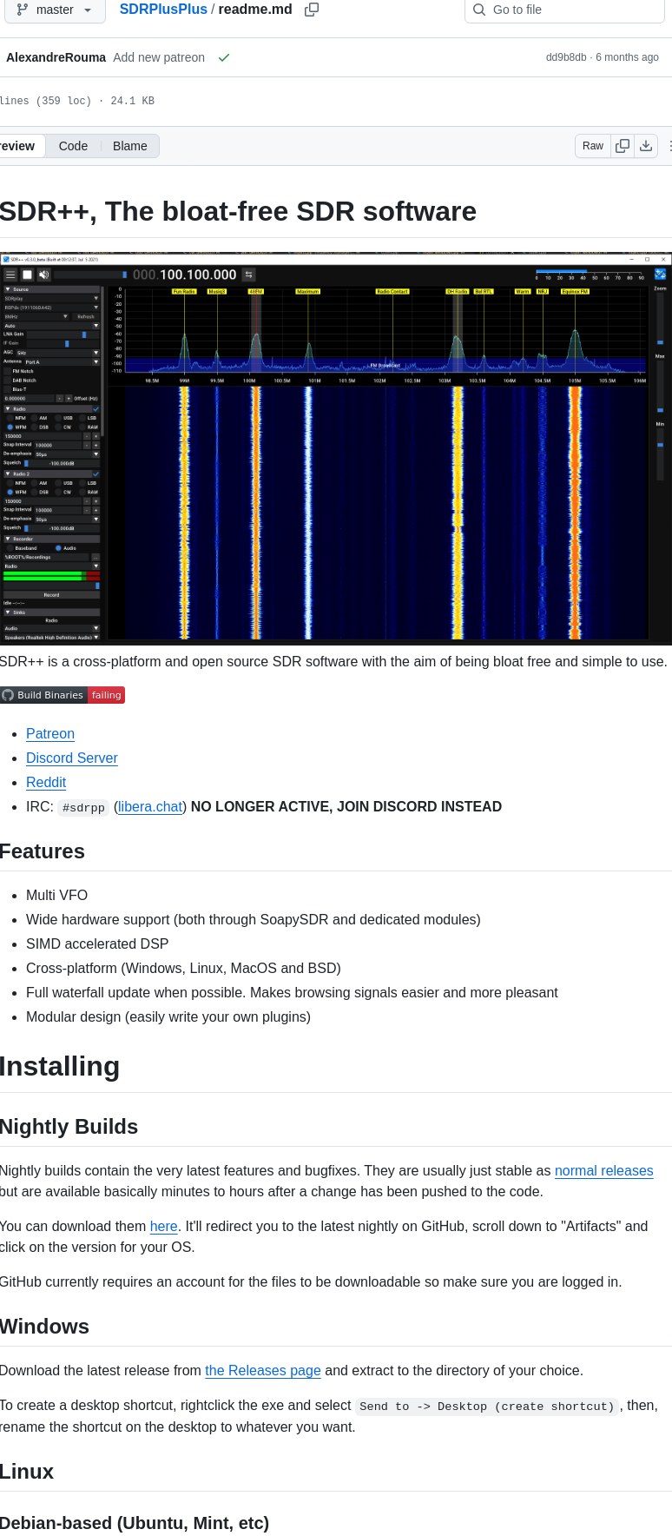Click the speaker volume icon in SDR++ screenshot
Viewport: 672px width, 1536px height.
[43, 275]
